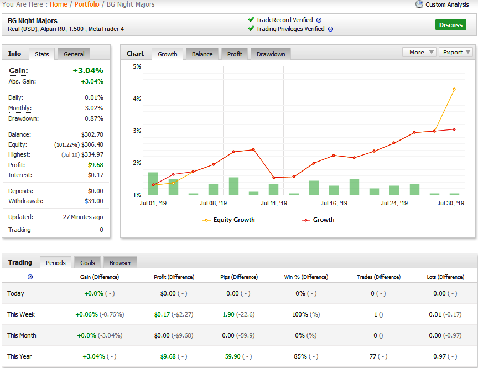Click the last Equity Growth data point

tap(454, 89)
